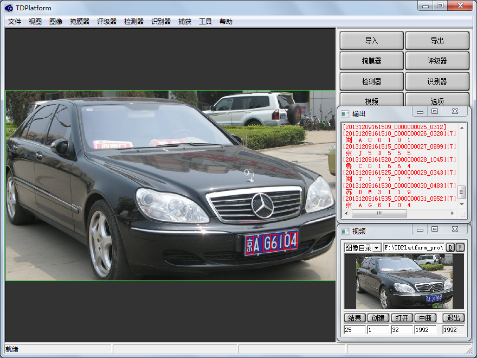
Task: Click output line 京 A G 6 1 0 4
Action: coord(378,205)
